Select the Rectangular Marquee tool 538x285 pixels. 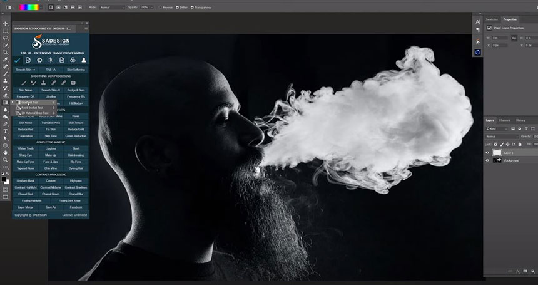(x=5, y=31)
